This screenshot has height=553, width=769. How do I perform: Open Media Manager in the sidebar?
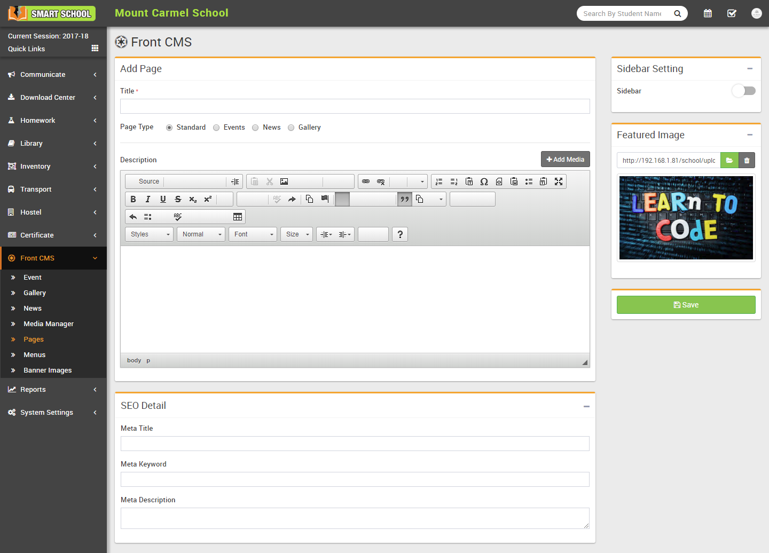pyautogui.click(x=49, y=324)
